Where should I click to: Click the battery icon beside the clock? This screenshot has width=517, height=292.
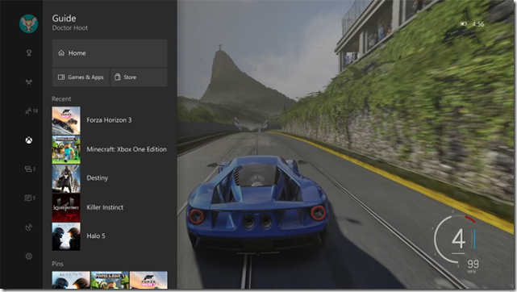coord(464,23)
